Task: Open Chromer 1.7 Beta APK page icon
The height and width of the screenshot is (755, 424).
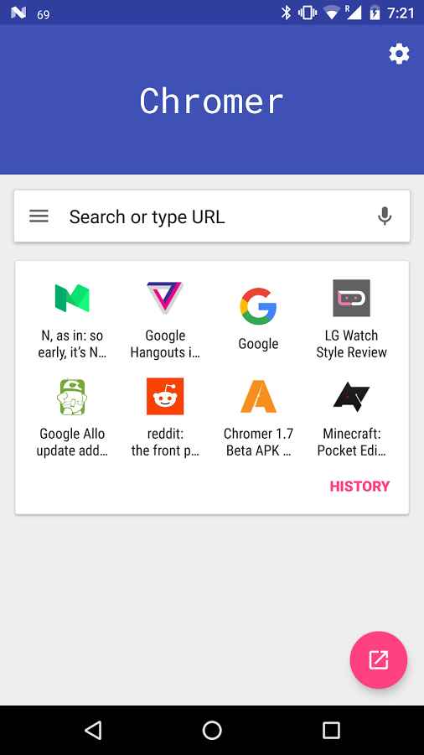Action: (258, 396)
